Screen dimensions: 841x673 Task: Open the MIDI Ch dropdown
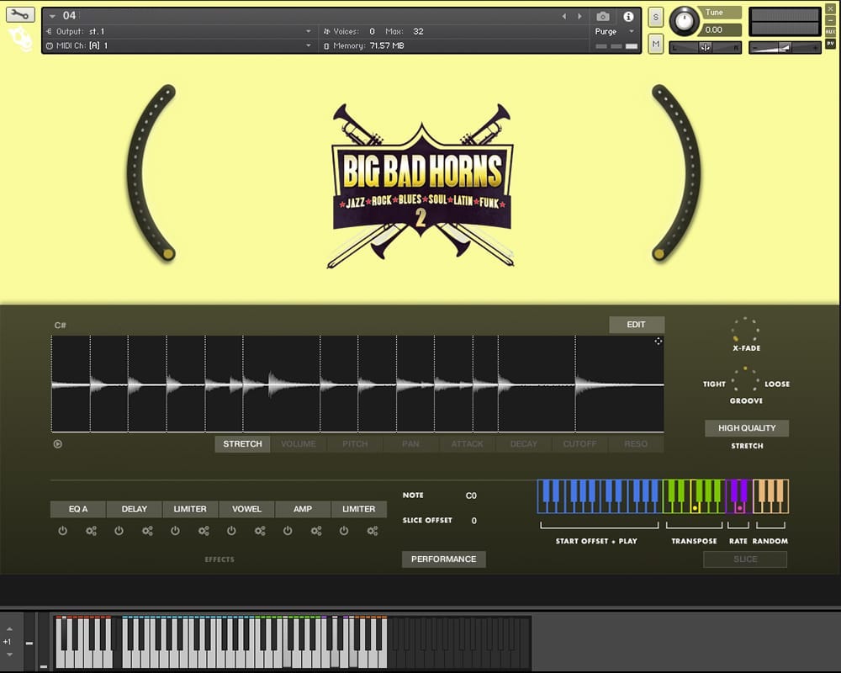308,45
